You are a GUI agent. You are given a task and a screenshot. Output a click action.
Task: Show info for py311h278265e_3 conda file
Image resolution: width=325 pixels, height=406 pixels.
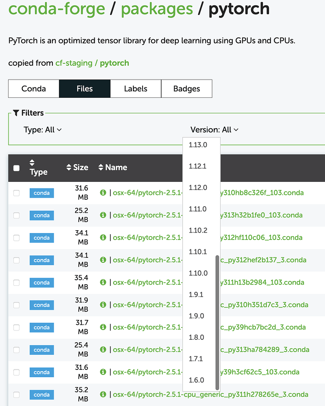pyautogui.click(x=103, y=394)
